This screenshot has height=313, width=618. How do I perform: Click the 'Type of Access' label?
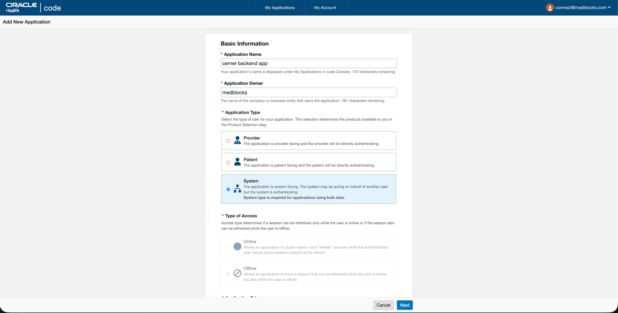[241, 216]
